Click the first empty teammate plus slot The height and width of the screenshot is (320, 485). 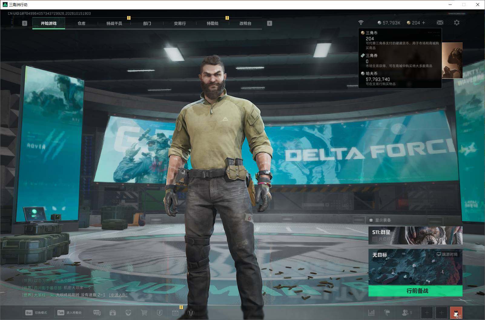(427, 312)
